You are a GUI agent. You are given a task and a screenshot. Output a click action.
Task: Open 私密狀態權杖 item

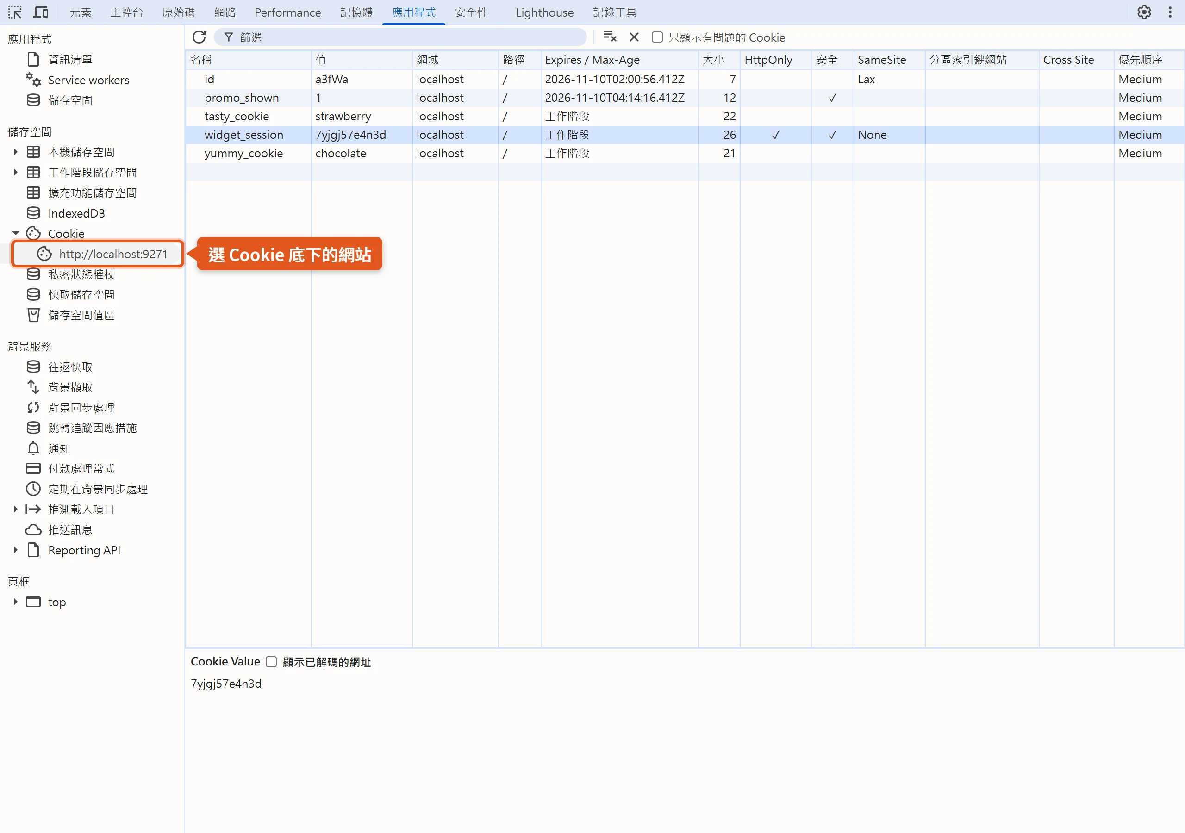(x=81, y=274)
